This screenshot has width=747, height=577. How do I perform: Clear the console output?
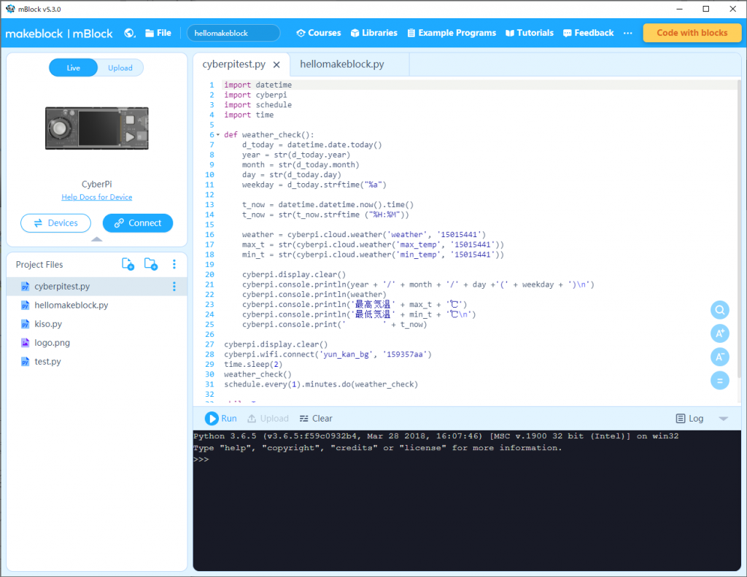pyautogui.click(x=316, y=418)
